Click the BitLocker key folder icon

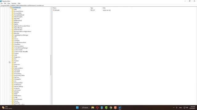tap(13, 33)
